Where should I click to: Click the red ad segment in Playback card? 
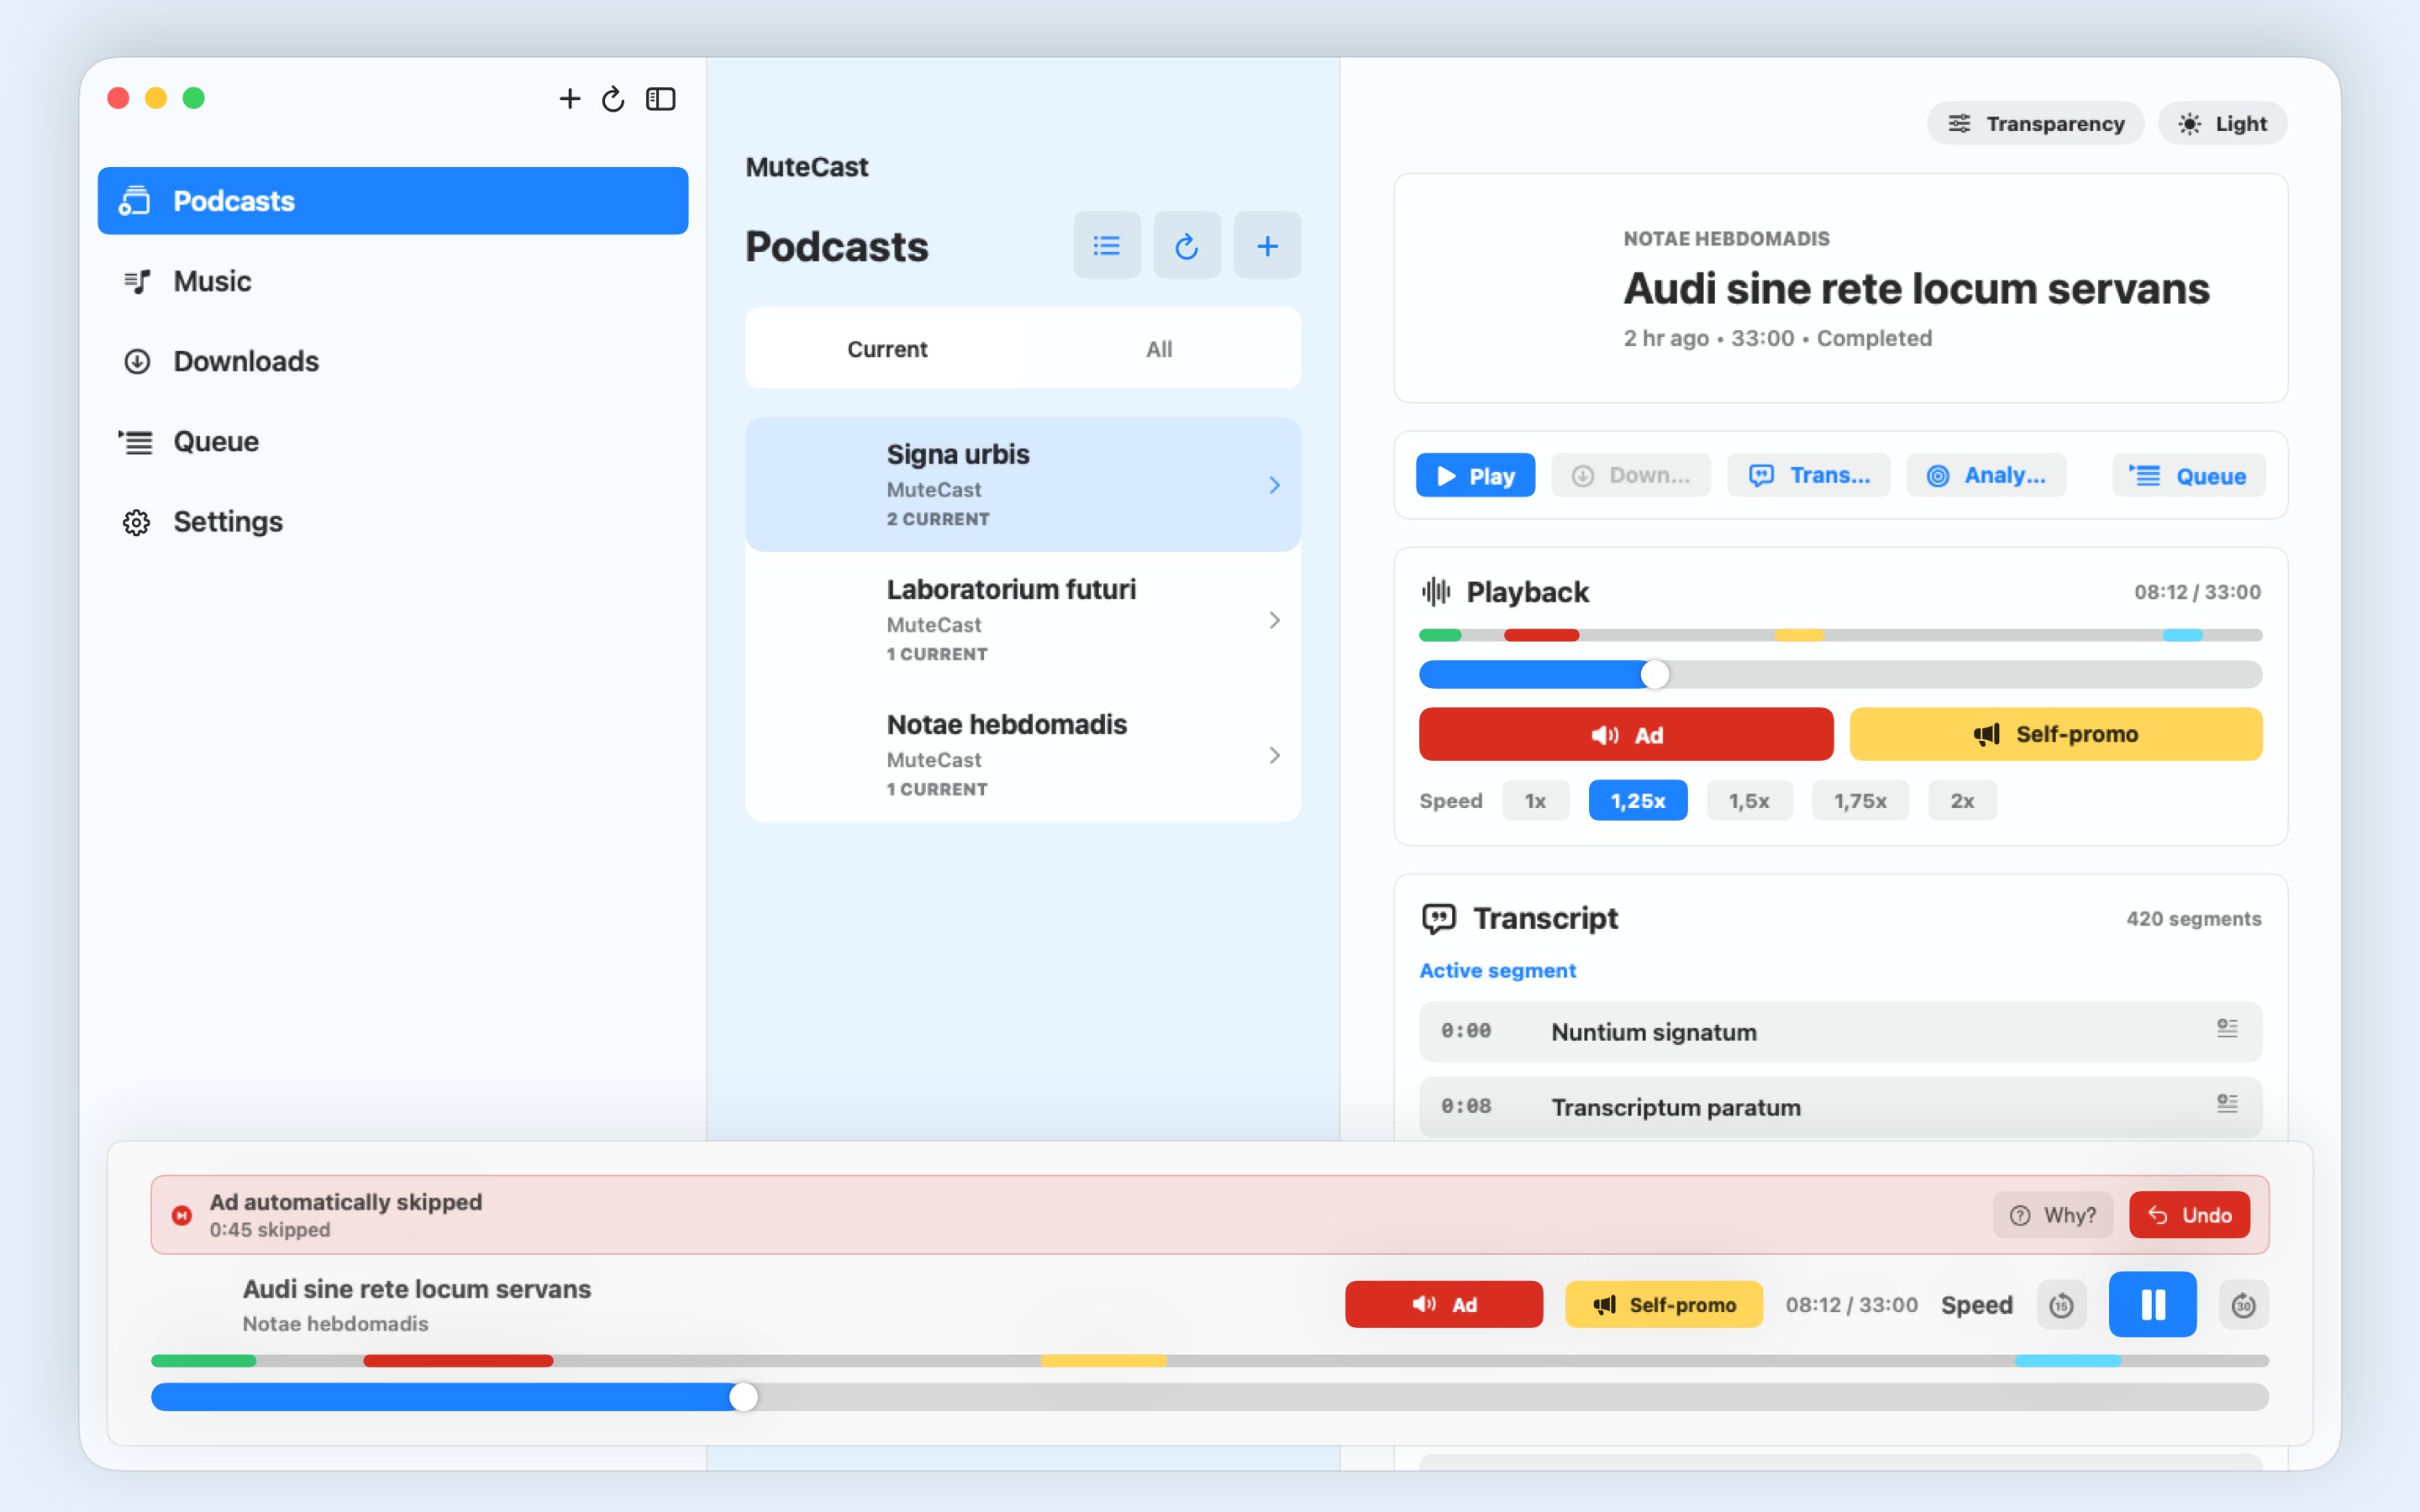1541,635
